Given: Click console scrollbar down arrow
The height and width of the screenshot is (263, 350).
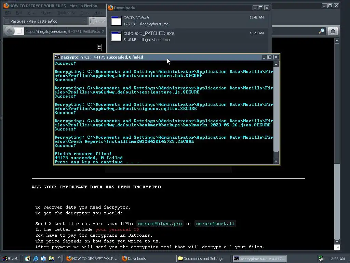Looking at the screenshot, I should (x=276, y=161).
